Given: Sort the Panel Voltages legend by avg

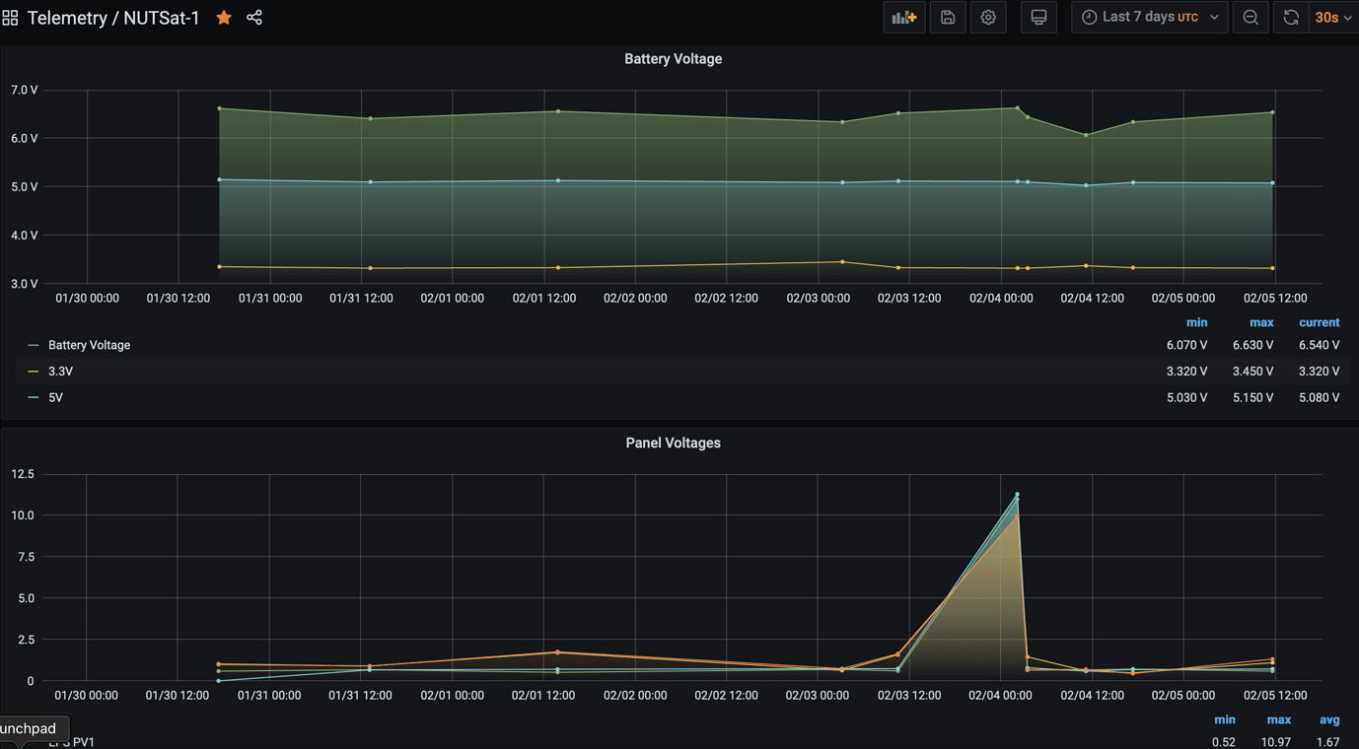Looking at the screenshot, I should click(1328, 720).
